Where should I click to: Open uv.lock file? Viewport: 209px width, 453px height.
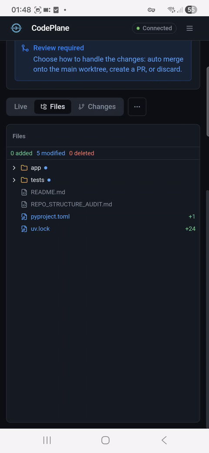click(x=40, y=229)
